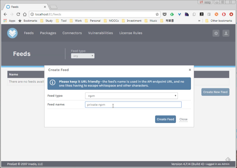Reload the page with refresh icon
This screenshot has height=168, width=237.
(x=18, y=14)
